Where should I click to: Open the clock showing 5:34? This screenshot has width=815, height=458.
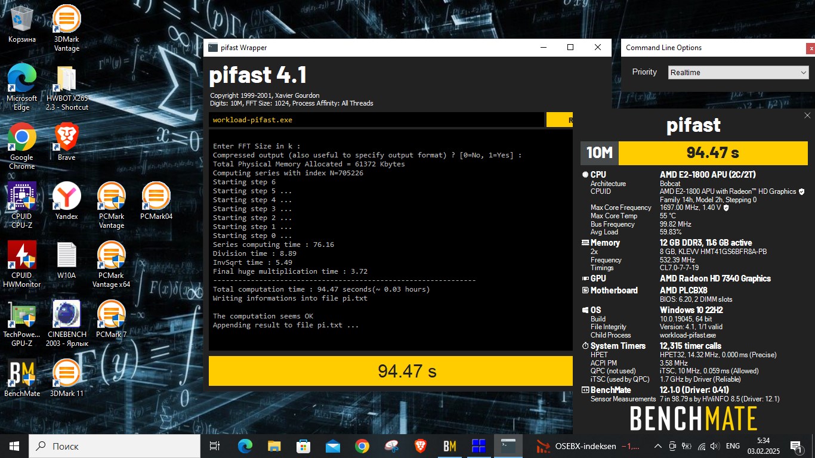763,445
